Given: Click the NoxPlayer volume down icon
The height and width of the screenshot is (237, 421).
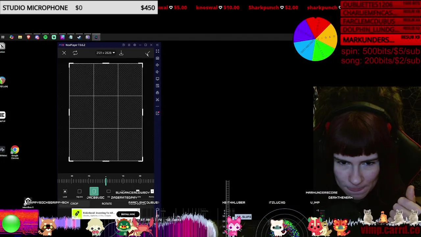Looking at the screenshot, I should tap(157, 72).
